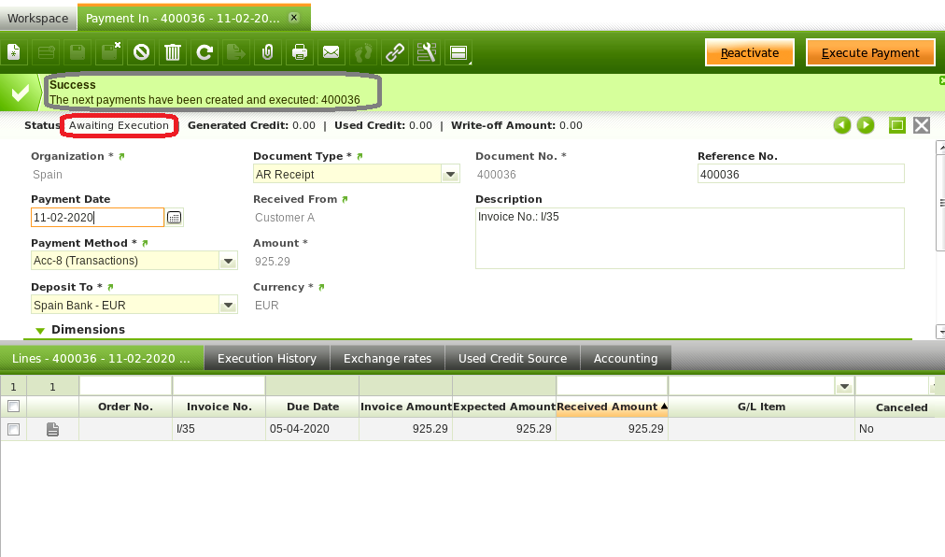Click the Invoice No. filter field
The width and height of the screenshot is (945, 557).
coord(219,386)
